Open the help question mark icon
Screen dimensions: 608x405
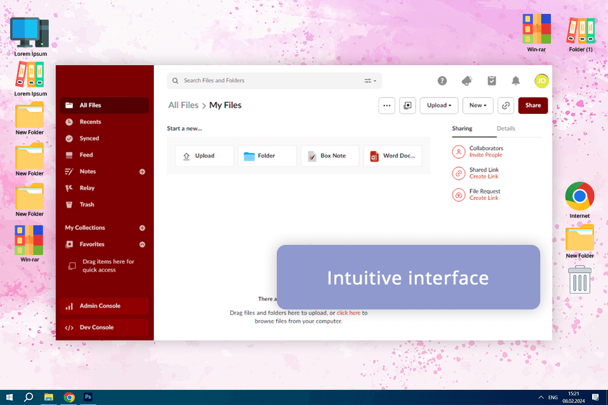(x=442, y=80)
